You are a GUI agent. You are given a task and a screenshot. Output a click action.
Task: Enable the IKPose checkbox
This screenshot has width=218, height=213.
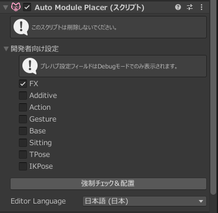23,166
